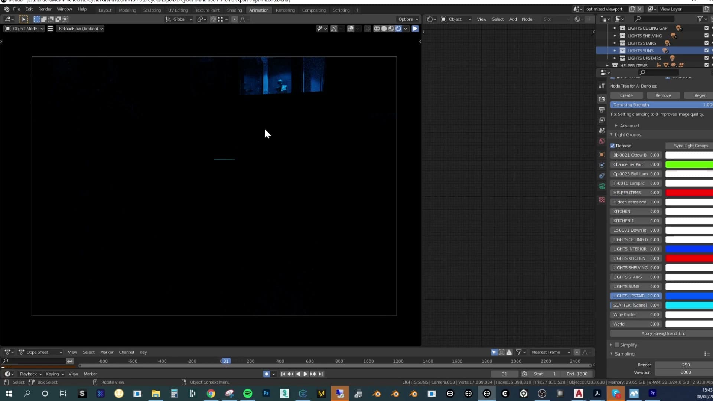Toggle only show selected in Dope Sheet

coord(494,352)
